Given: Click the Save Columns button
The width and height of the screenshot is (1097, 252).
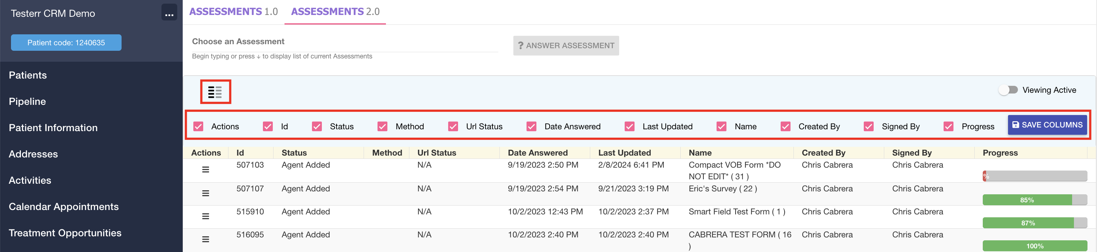Looking at the screenshot, I should (x=1047, y=125).
